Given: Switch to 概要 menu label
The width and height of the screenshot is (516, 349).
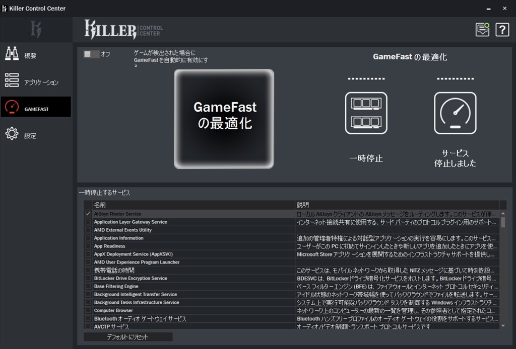Looking at the screenshot, I should point(30,56).
